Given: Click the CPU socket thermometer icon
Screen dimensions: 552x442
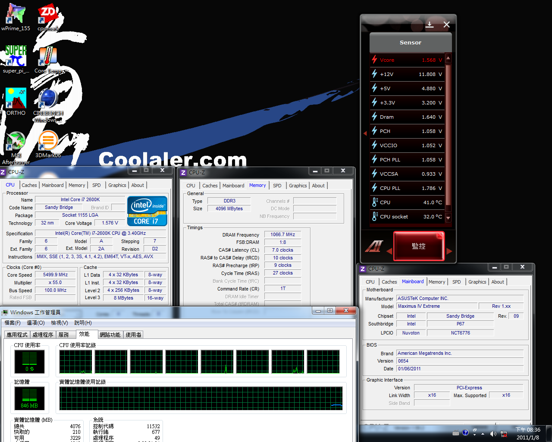Looking at the screenshot, I should [x=374, y=216].
